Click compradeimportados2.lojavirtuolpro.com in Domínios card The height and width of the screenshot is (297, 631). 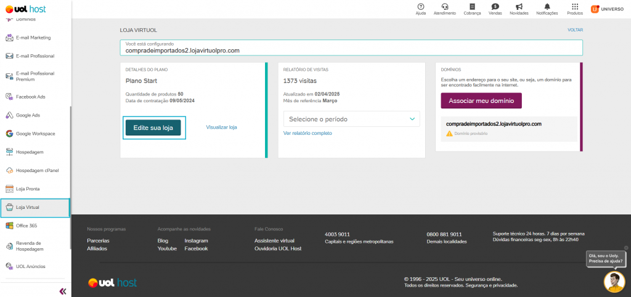point(494,124)
